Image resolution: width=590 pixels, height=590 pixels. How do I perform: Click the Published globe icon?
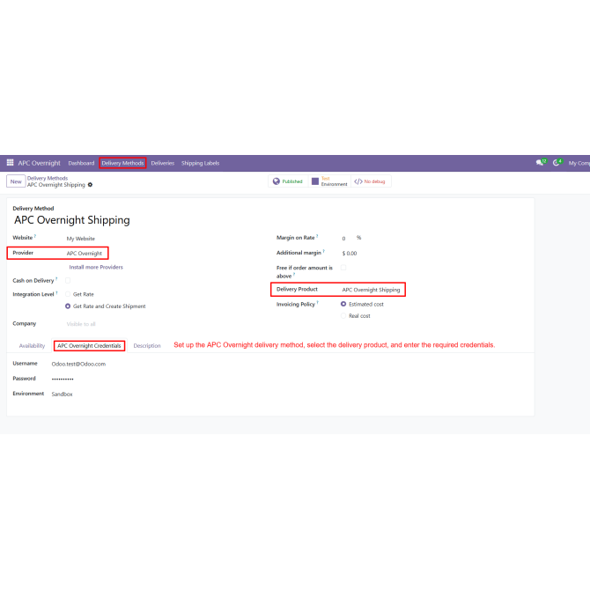coord(277,181)
